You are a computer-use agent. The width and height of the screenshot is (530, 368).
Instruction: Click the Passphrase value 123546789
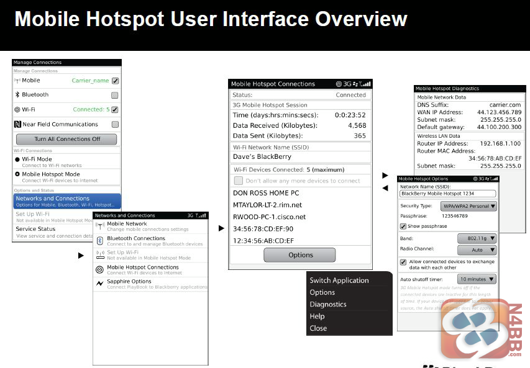point(455,216)
